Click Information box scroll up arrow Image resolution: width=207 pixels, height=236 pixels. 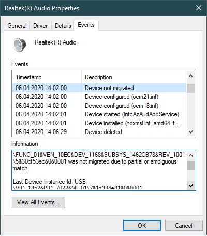[x=190, y=155]
